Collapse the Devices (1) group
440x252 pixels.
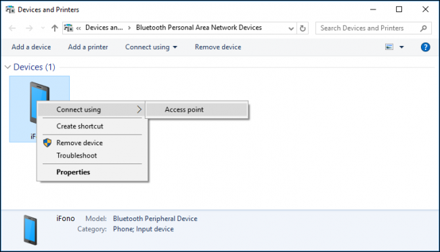[x=8, y=67]
